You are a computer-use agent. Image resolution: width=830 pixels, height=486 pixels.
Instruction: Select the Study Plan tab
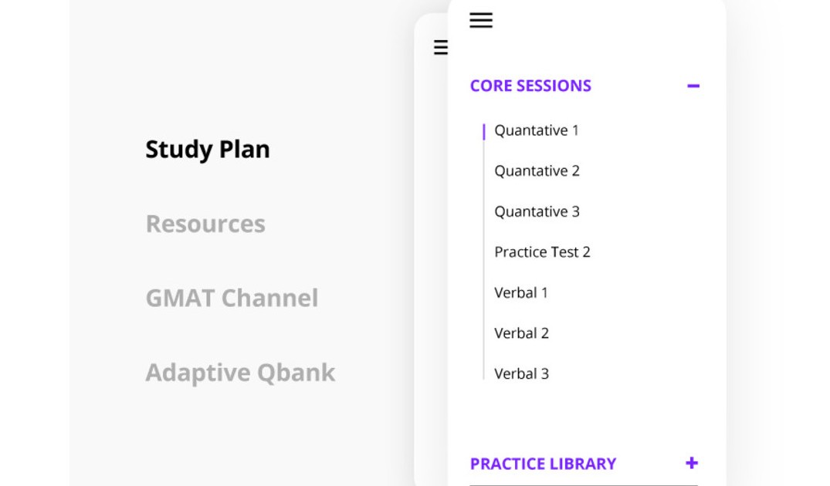(x=208, y=149)
